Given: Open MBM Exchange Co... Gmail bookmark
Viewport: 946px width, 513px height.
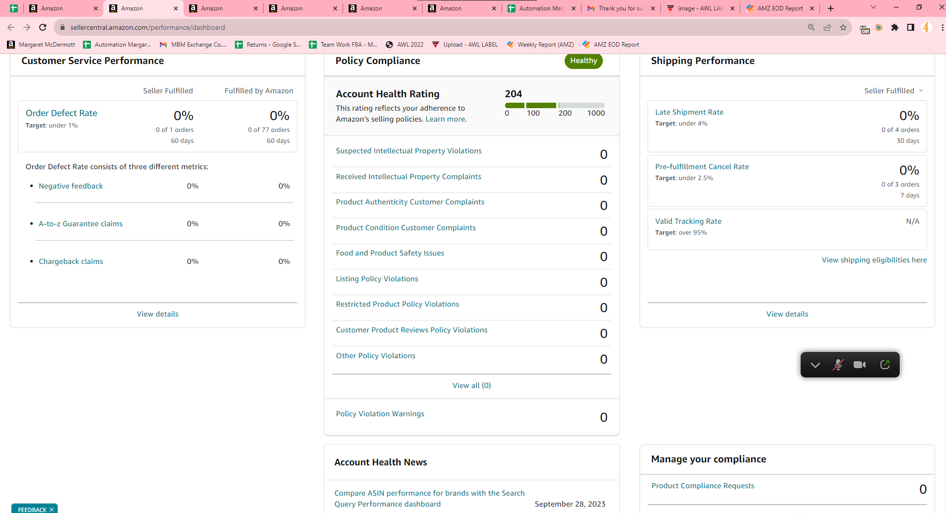Looking at the screenshot, I should click(x=193, y=45).
